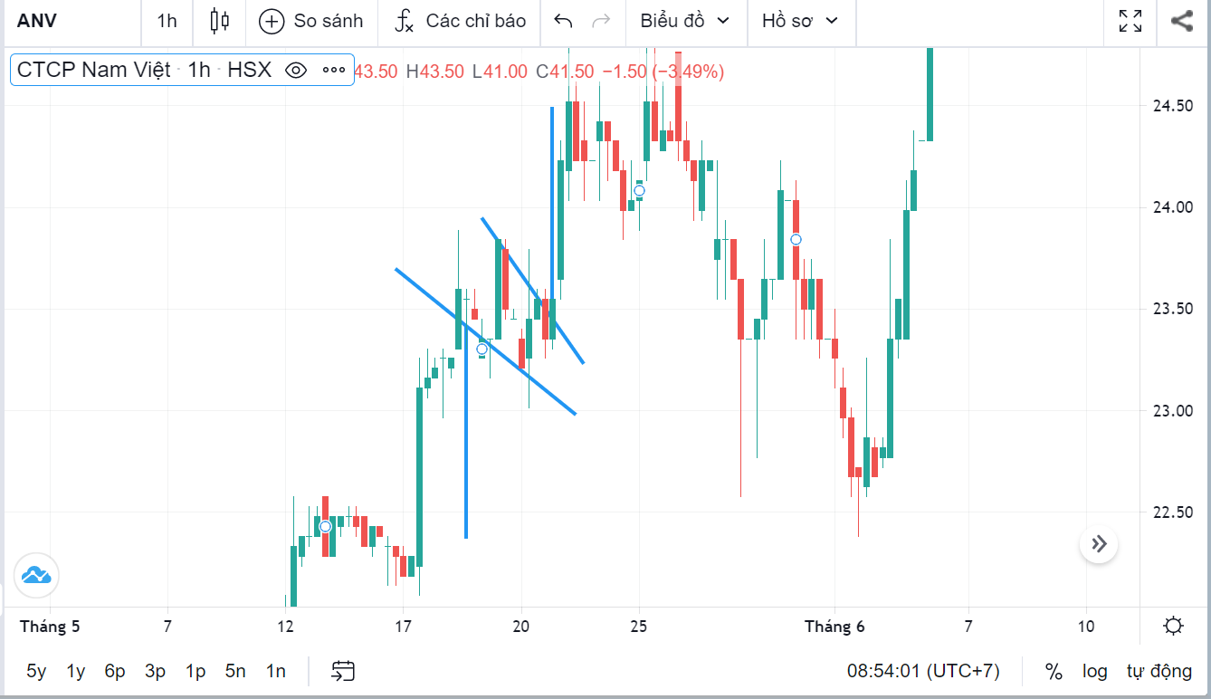Viewport: 1211px width, 699px height.
Task: Select the 5y time range
Action: (x=36, y=671)
